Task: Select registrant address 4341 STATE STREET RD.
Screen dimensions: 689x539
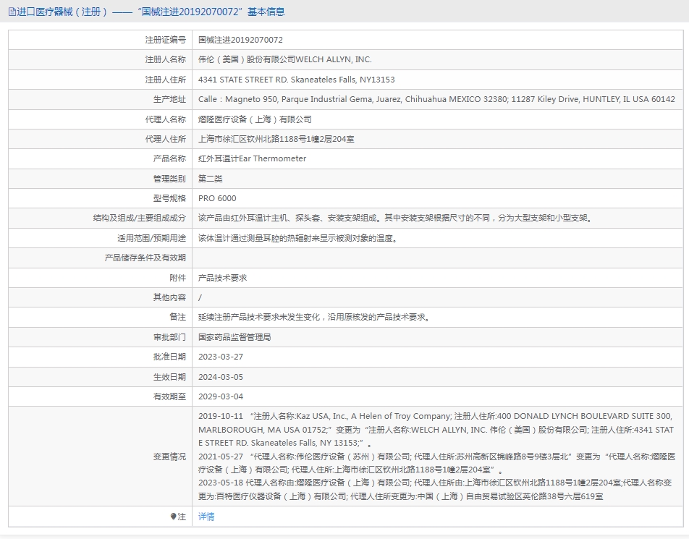Action: pyautogui.click(x=297, y=80)
